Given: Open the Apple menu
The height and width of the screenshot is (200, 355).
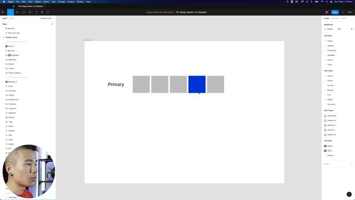Looking at the screenshot, I should (x=4, y=2).
